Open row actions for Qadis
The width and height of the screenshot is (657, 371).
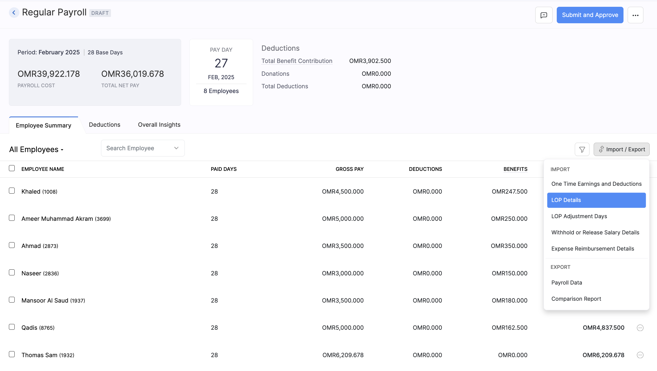(640, 327)
